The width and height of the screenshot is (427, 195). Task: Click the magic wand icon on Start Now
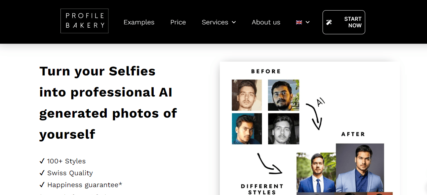click(x=329, y=22)
